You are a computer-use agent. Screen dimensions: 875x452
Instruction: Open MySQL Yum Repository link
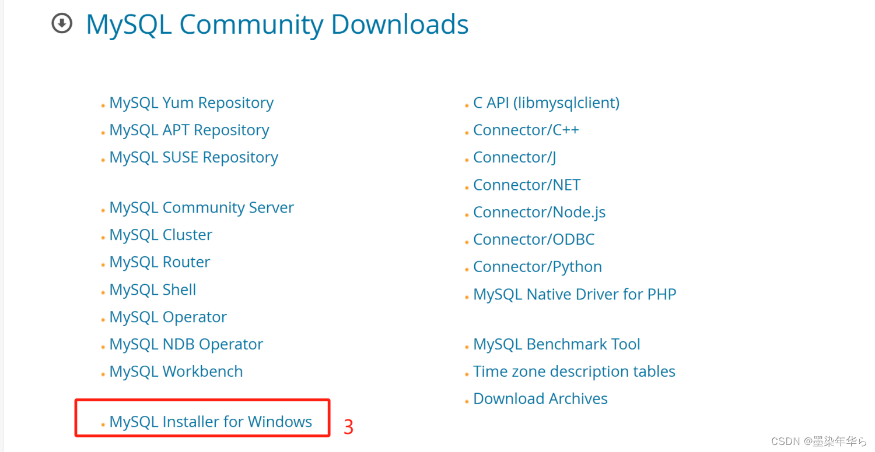(191, 103)
